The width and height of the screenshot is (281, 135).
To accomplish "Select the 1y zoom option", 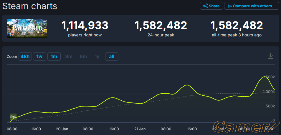I will [97, 57].
